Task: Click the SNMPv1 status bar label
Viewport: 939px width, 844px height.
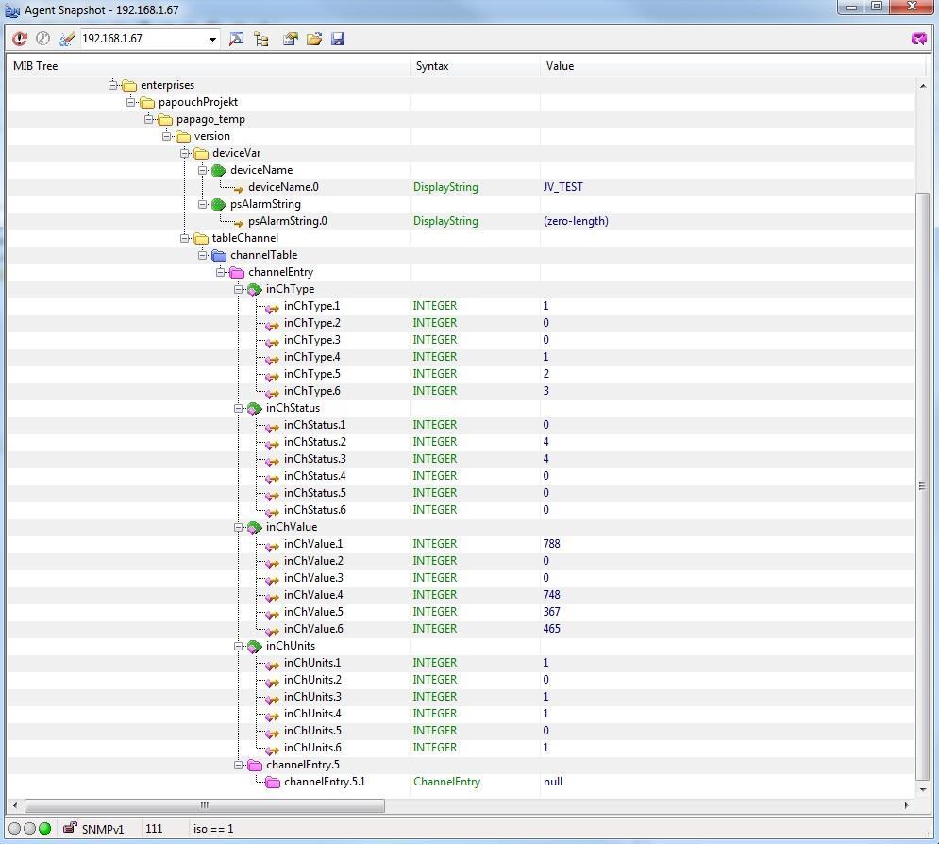Action: point(103,829)
